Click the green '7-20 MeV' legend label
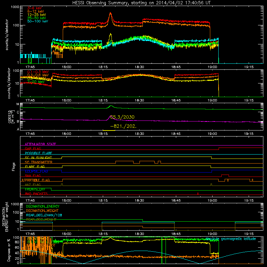The image size is (267, 267). [36, 82]
